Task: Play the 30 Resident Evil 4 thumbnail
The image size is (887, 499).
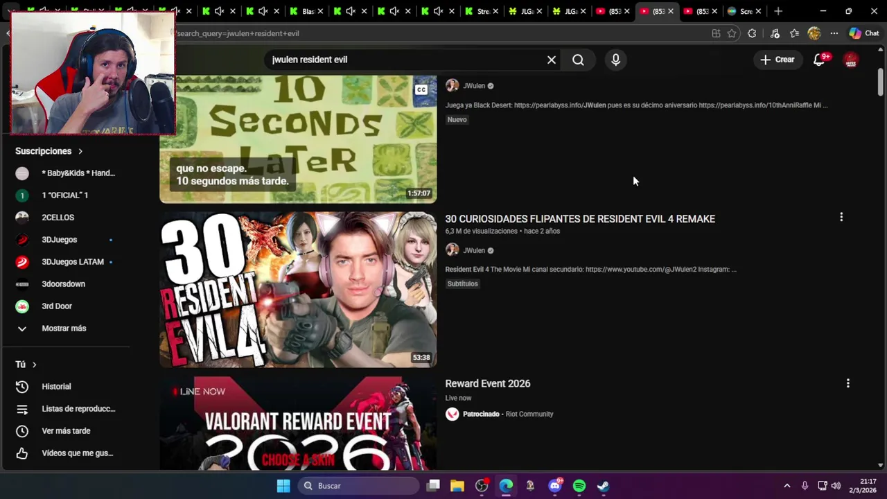Action: [298, 290]
